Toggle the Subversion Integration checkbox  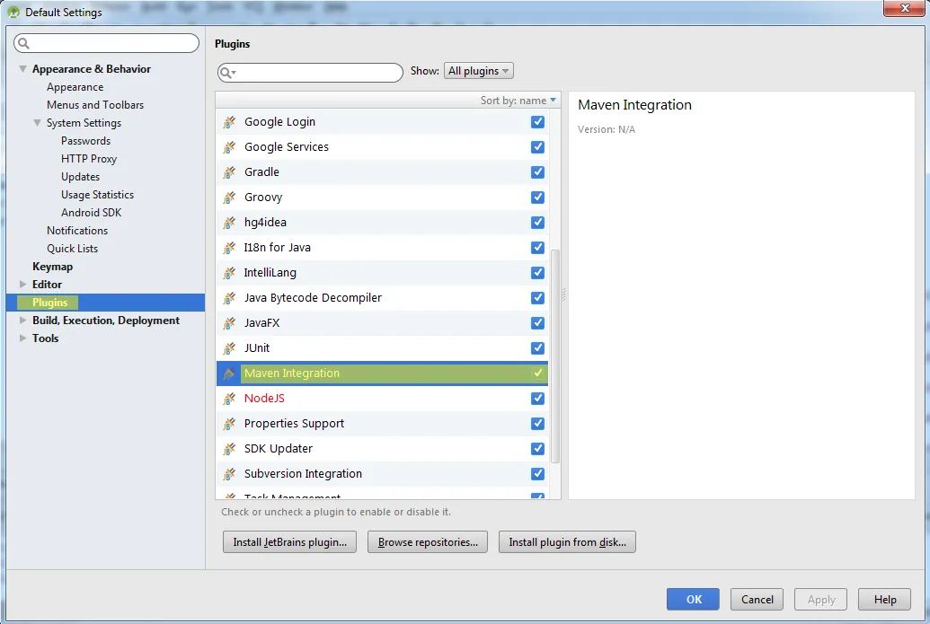click(537, 473)
